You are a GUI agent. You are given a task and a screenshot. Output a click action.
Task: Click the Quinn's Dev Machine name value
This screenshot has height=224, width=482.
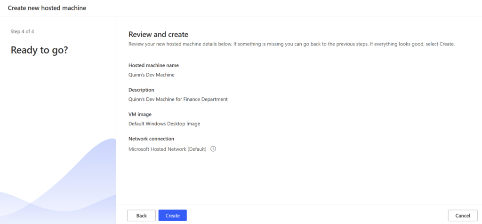point(152,75)
